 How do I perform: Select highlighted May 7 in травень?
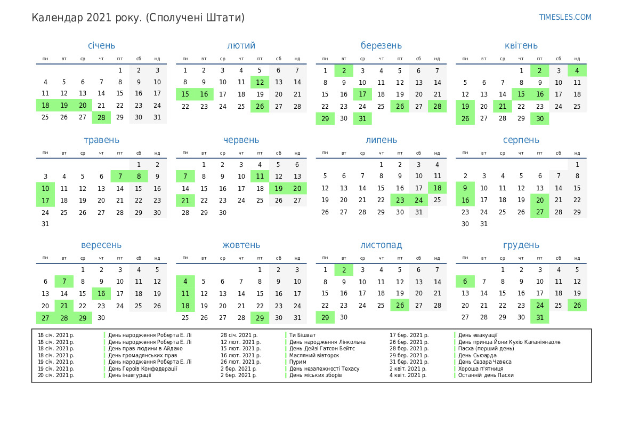120,176
